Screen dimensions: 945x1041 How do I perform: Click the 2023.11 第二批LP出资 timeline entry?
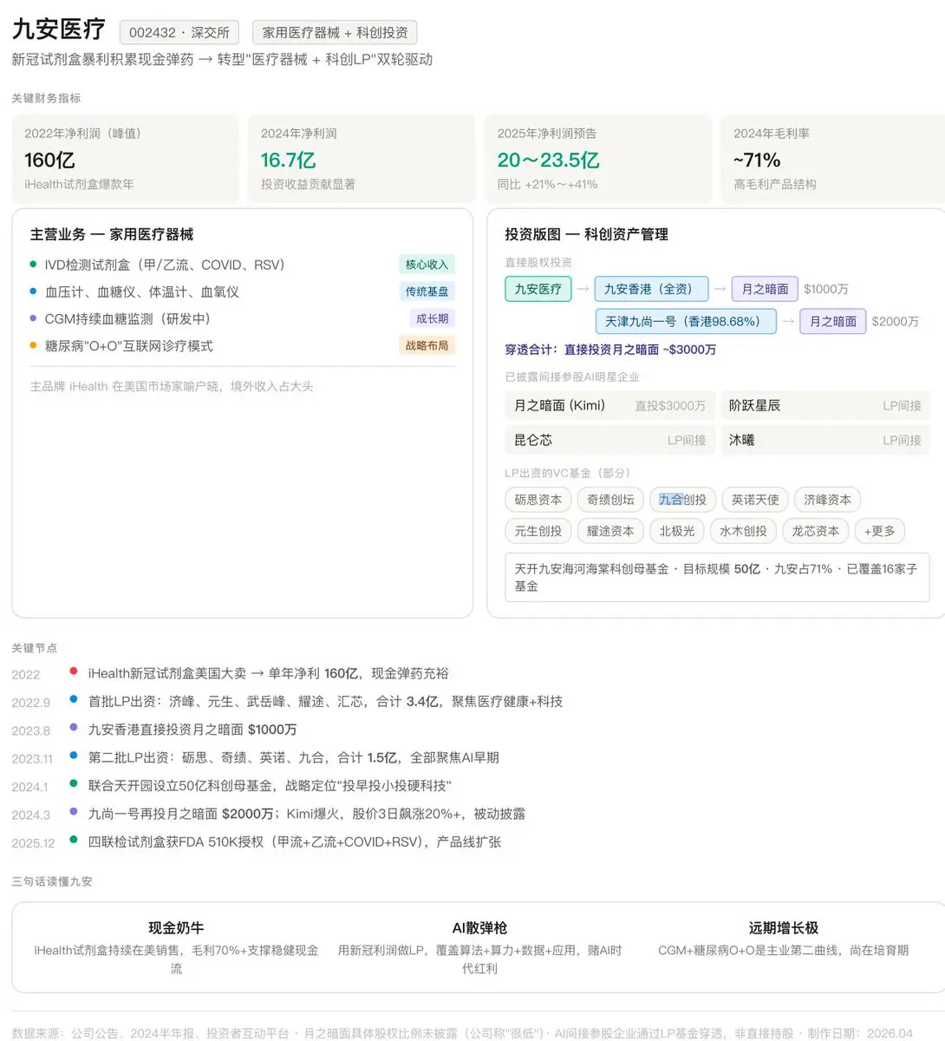(x=256, y=757)
